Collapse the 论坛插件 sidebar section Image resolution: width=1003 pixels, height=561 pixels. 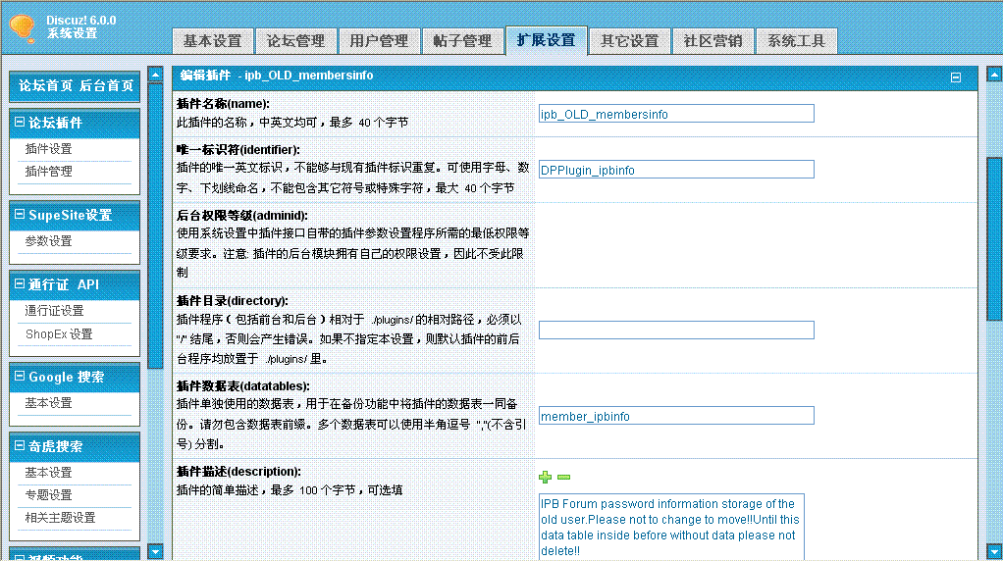(x=20, y=122)
